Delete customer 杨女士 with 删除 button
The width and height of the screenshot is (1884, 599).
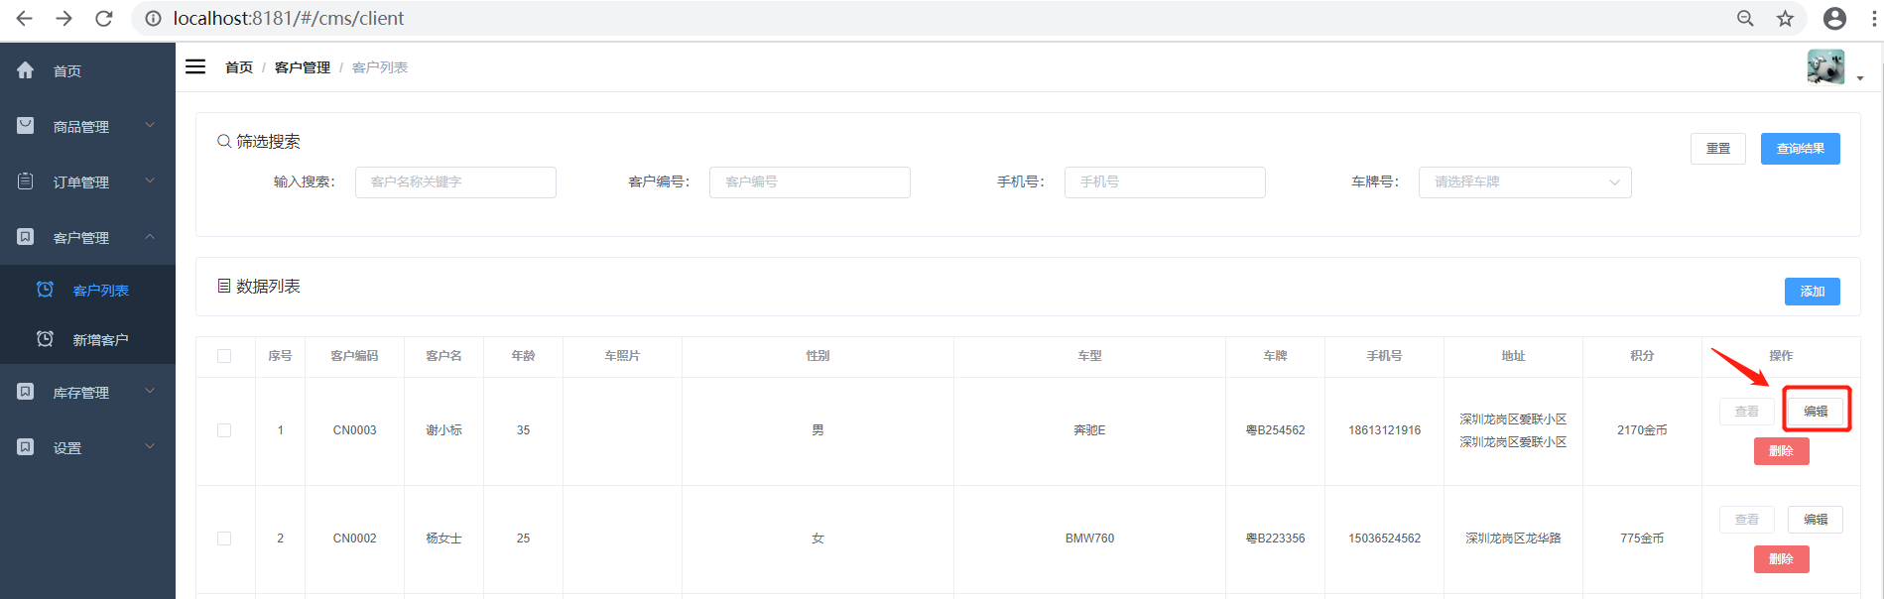1782,559
